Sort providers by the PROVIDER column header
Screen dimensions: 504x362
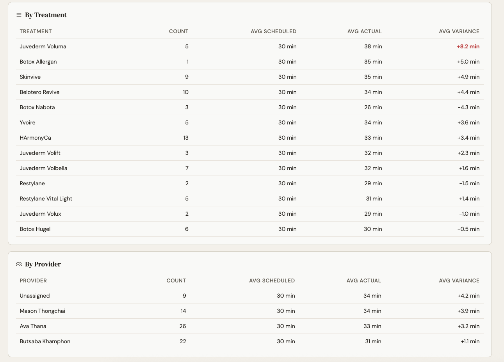coord(33,280)
